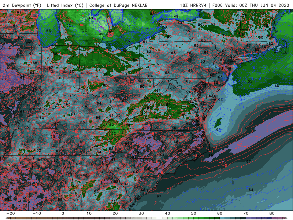
Task: Click the '60' color scale label
Action: pos(220,213)
